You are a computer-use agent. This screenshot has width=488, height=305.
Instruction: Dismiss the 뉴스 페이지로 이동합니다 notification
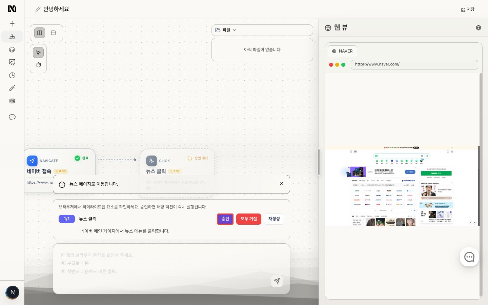click(282, 183)
